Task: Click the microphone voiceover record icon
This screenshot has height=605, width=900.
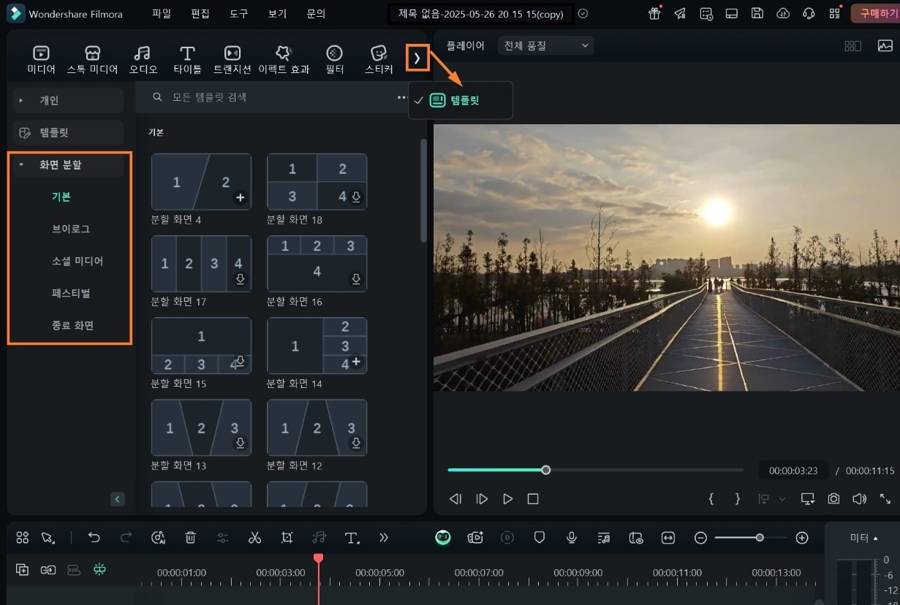Action: pos(572,538)
